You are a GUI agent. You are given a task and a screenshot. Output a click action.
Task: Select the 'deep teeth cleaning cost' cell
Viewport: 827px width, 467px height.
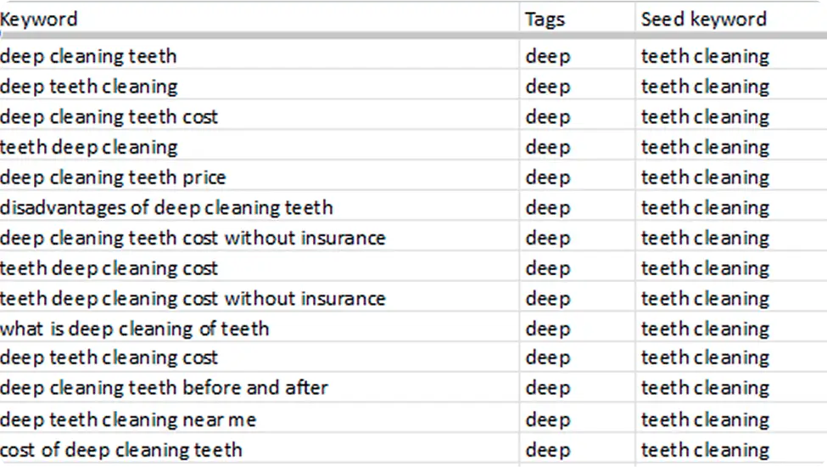coord(260,357)
